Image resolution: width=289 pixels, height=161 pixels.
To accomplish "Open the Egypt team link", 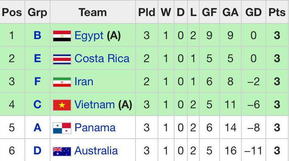I will (x=89, y=36).
